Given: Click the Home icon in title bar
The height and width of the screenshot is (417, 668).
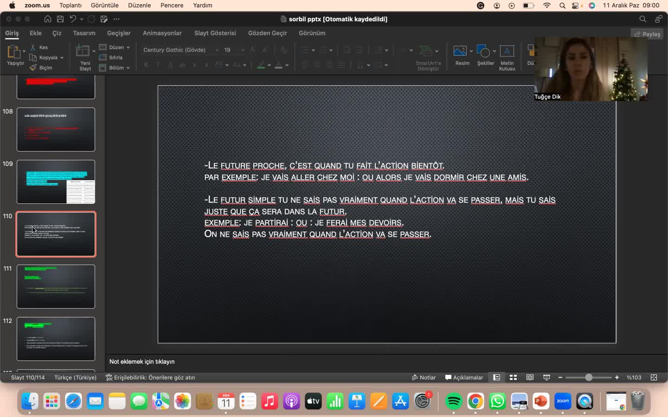Looking at the screenshot, I should (x=48, y=19).
